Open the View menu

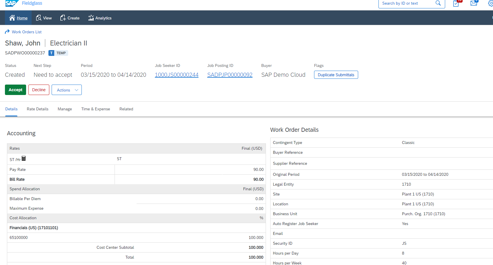(44, 18)
